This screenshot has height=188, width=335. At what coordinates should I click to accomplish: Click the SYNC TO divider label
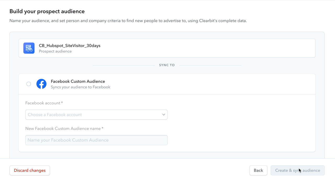(x=167, y=65)
